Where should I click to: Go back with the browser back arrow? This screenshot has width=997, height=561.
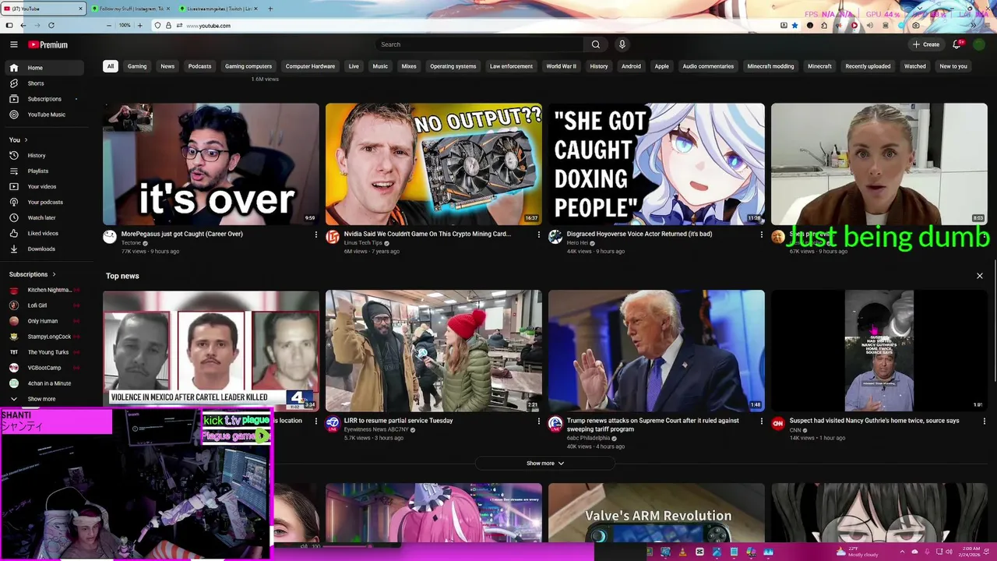tap(23, 25)
